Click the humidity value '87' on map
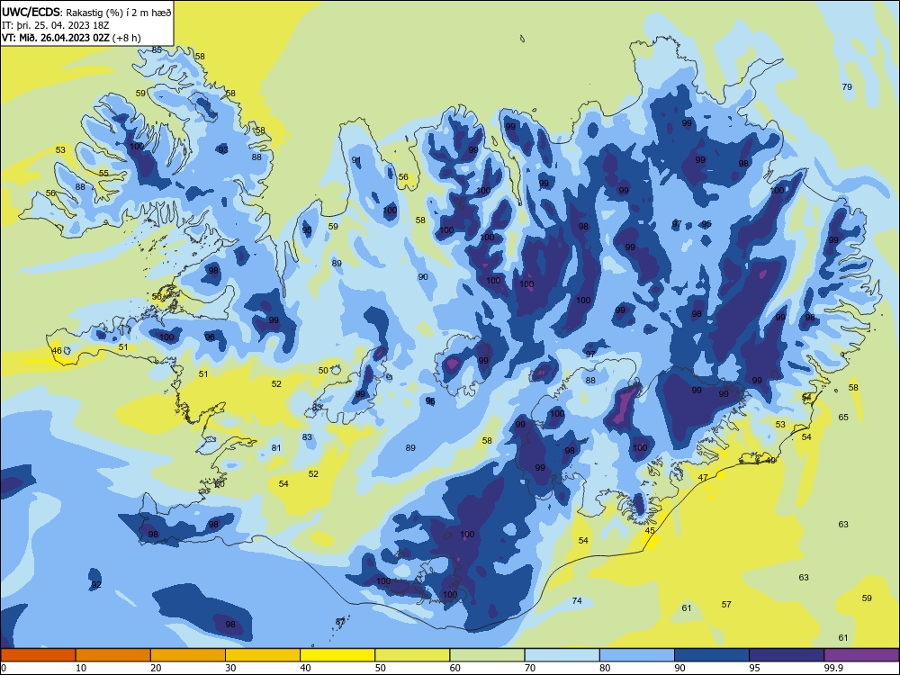Screen dimensions: 900x675 coord(340,622)
